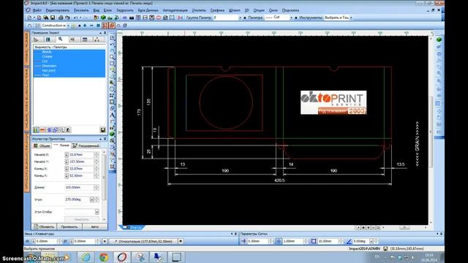Select the Text 'A' tool in vertical toolbar
468x263 pixels.
coord(112,115)
